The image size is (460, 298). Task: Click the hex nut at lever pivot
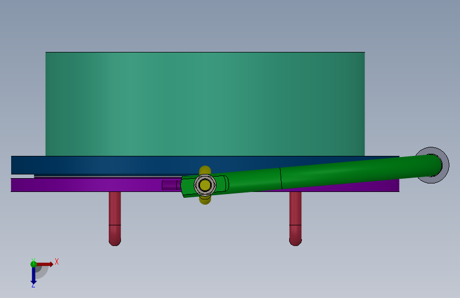(205, 185)
